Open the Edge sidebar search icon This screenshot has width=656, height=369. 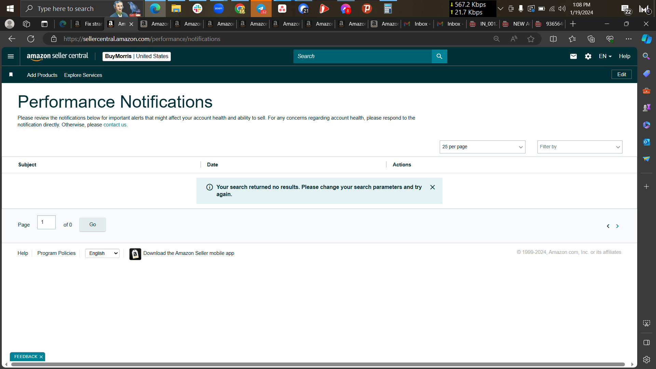[x=646, y=56]
